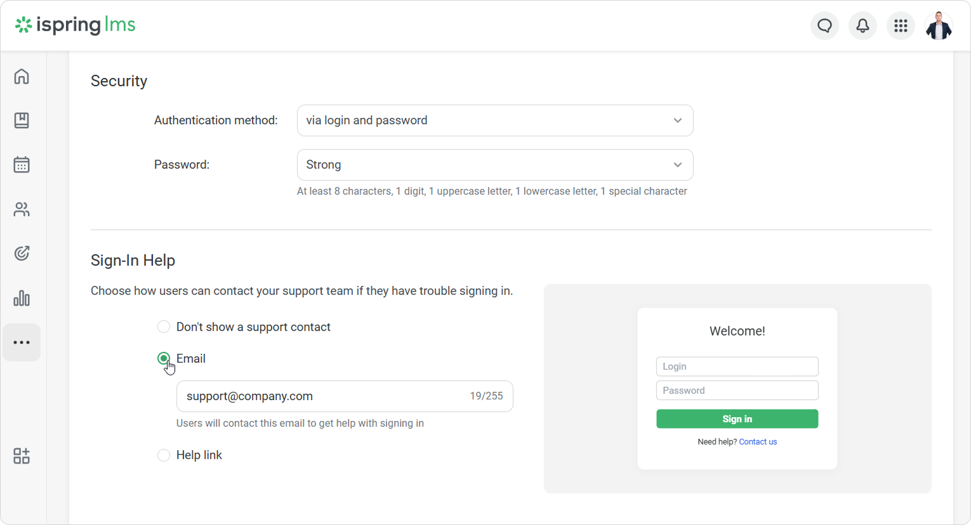Open the chat bubble icon in header
Viewport: 971px width, 525px height.
[x=824, y=26]
